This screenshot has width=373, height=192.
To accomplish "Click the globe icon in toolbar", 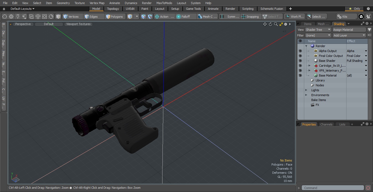I will coord(11,17).
